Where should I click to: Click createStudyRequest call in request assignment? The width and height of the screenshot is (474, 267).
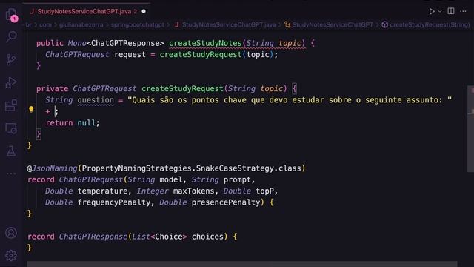[x=201, y=54]
